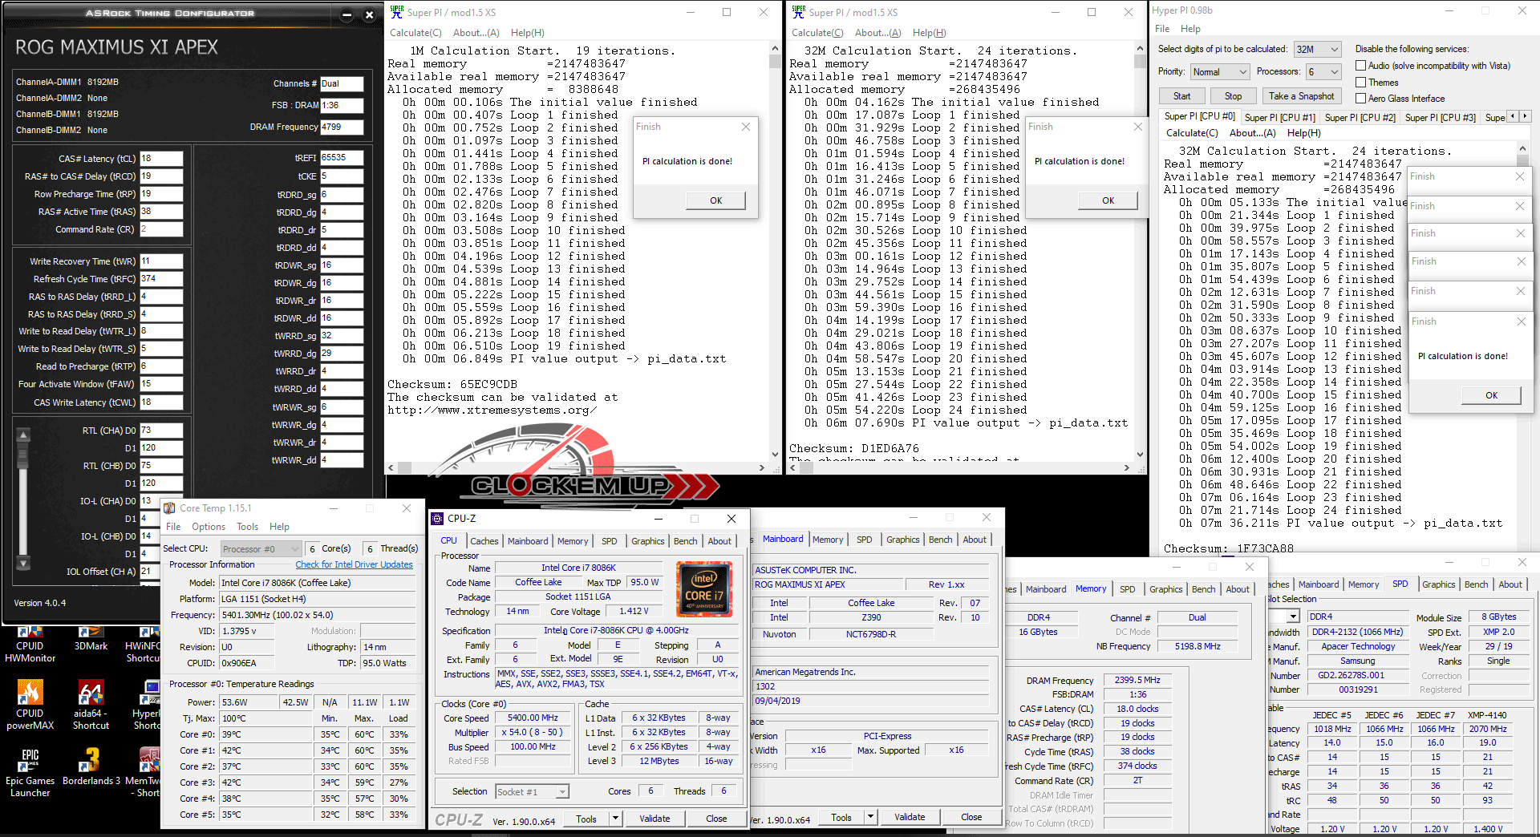Image resolution: width=1540 pixels, height=837 pixels.
Task: Click the Core Temp title bar icon
Action: (x=169, y=508)
